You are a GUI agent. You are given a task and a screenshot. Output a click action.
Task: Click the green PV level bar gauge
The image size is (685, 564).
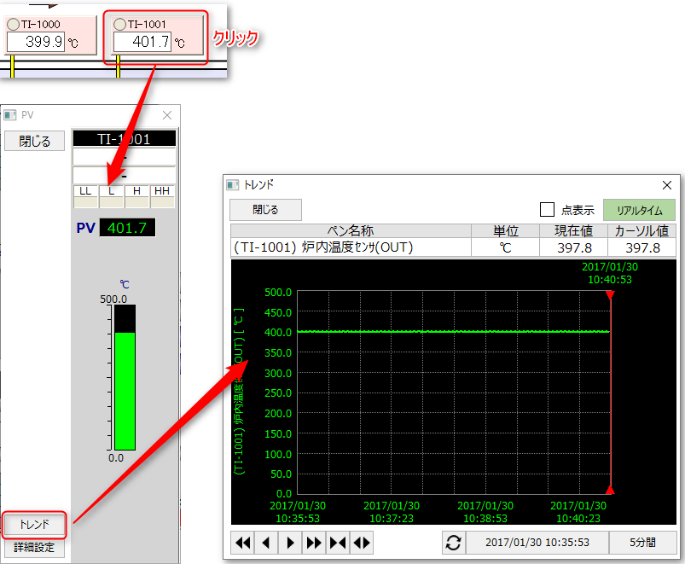point(125,390)
